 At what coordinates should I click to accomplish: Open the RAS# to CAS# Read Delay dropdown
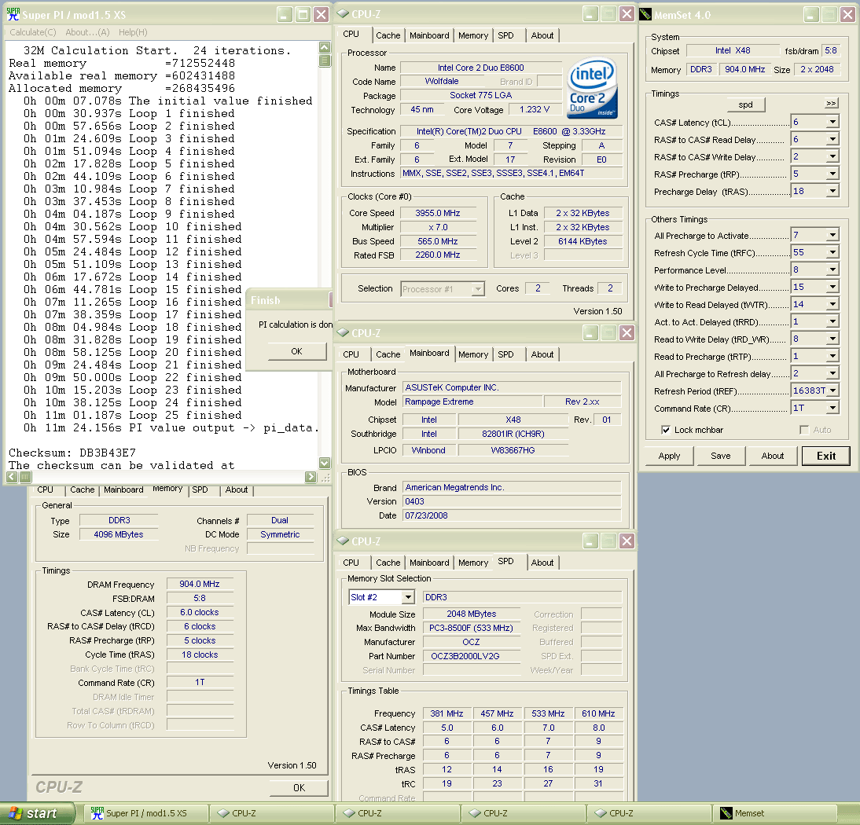(x=832, y=140)
